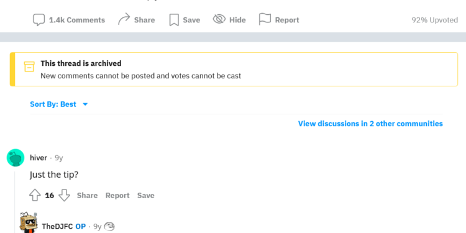The image size is (466, 233).
Task: Downvote hiver's comment
Action: point(64,195)
